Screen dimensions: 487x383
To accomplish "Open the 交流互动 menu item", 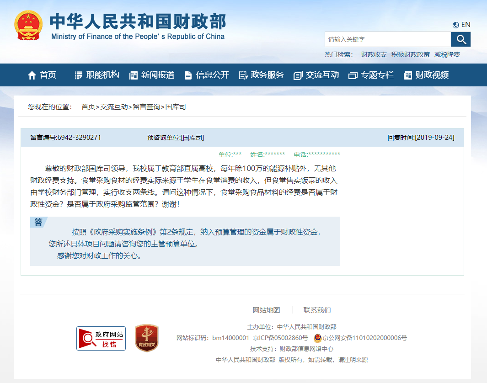I will [322, 75].
